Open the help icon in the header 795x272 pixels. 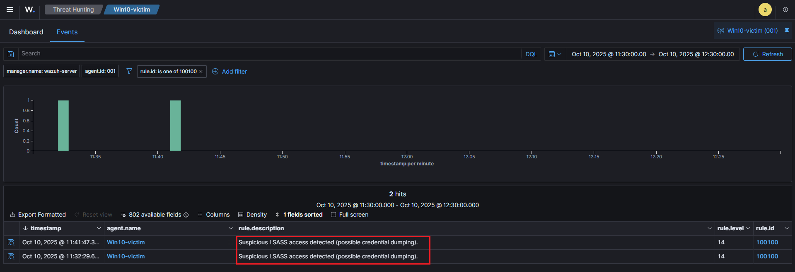tap(785, 10)
